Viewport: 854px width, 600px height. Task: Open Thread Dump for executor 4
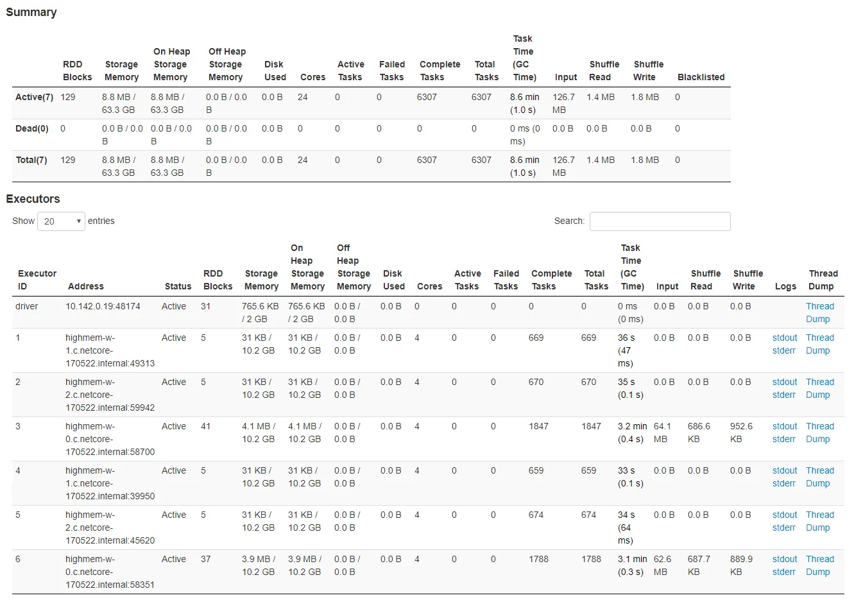click(820, 477)
